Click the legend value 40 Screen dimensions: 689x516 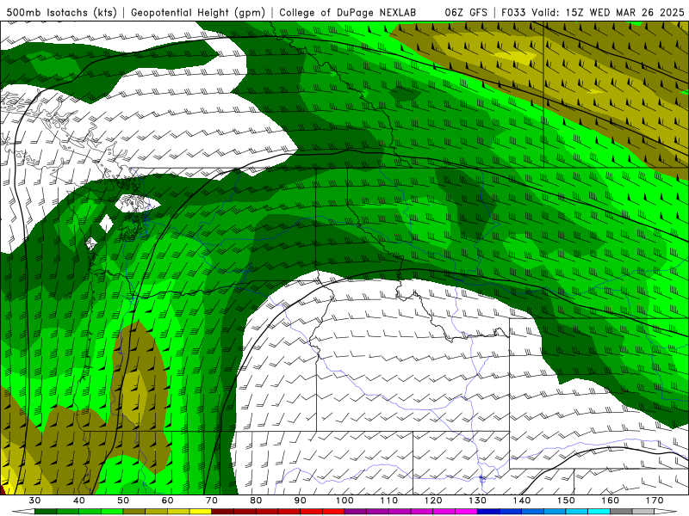coord(78,501)
